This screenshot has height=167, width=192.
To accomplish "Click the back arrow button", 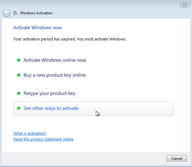I will pyautogui.click(x=6, y=13).
